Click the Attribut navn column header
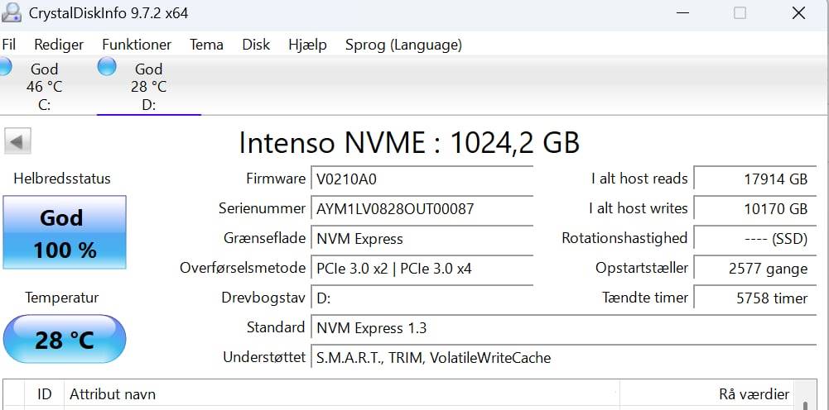The image size is (829, 410). pos(341,394)
